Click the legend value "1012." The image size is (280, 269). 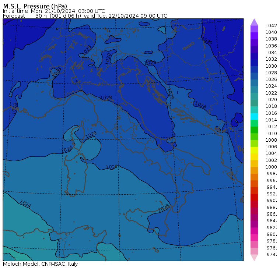[272, 127]
